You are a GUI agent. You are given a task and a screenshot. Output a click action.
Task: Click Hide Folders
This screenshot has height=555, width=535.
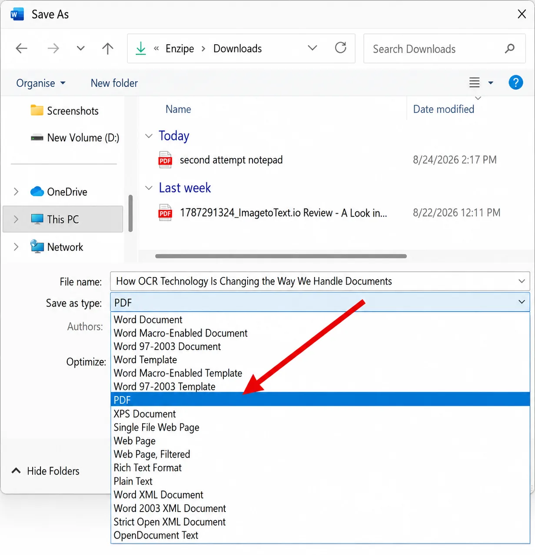tap(46, 471)
